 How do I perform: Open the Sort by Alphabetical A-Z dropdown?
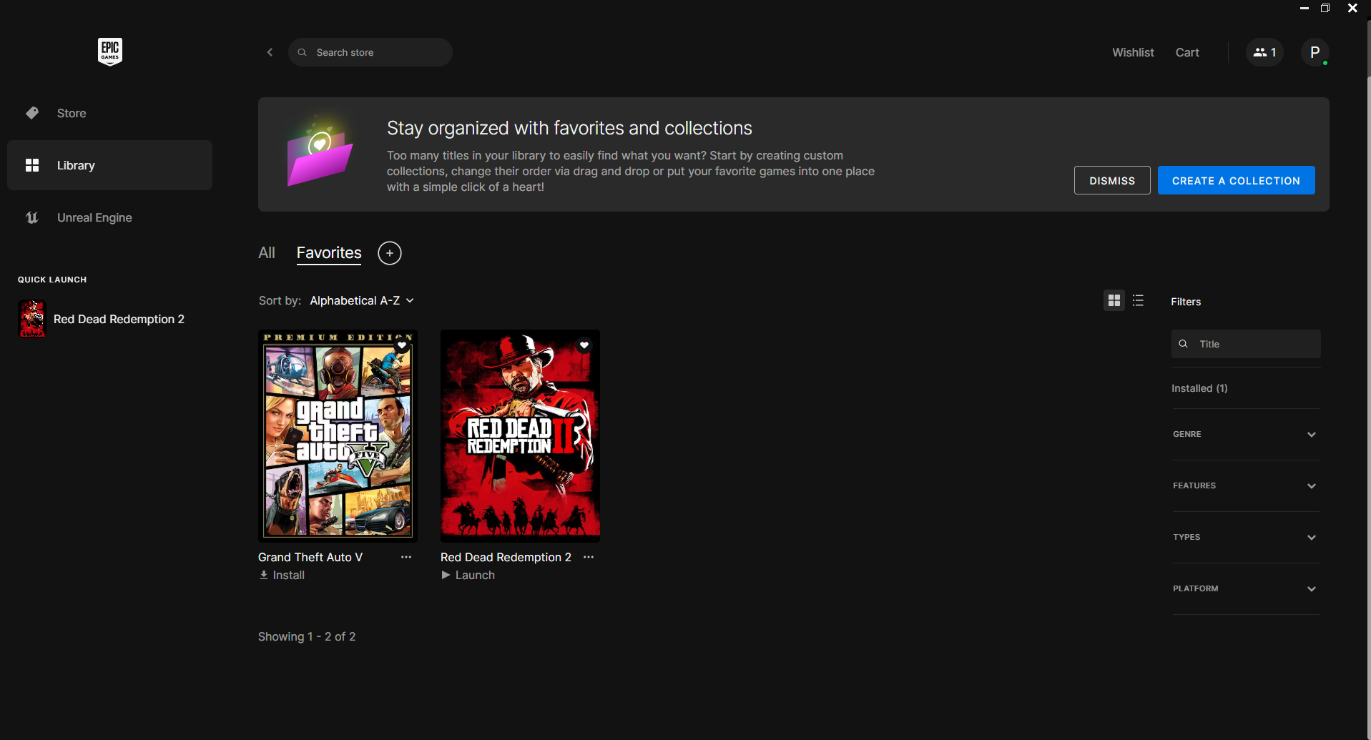362,301
